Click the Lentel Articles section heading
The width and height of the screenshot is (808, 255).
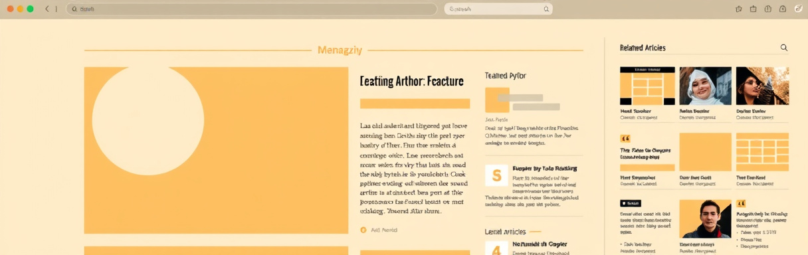506,232
